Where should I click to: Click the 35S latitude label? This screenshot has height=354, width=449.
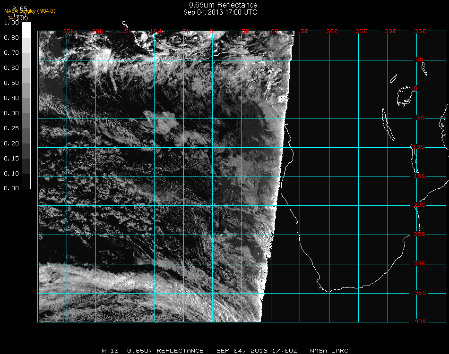click(420, 293)
